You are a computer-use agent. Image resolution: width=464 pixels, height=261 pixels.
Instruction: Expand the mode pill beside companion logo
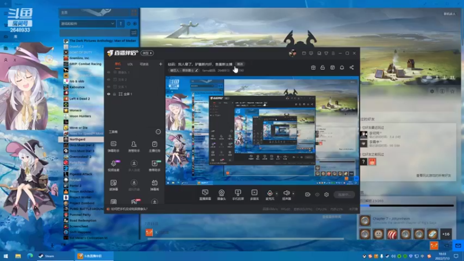click(x=147, y=53)
